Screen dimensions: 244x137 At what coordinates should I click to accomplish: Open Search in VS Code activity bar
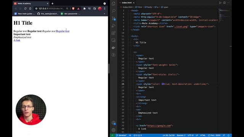pos(114,11)
